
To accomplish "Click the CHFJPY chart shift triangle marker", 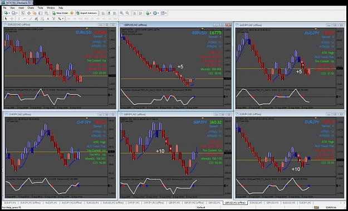I will tap(87, 118).
